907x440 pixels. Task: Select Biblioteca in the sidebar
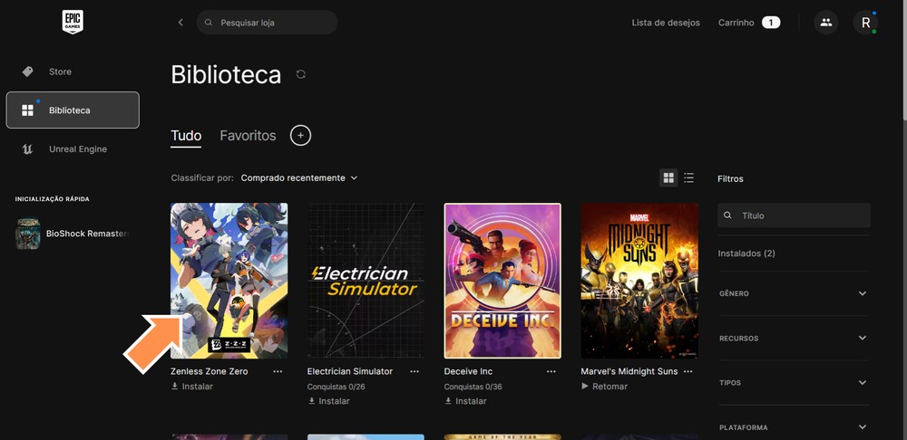click(x=73, y=110)
